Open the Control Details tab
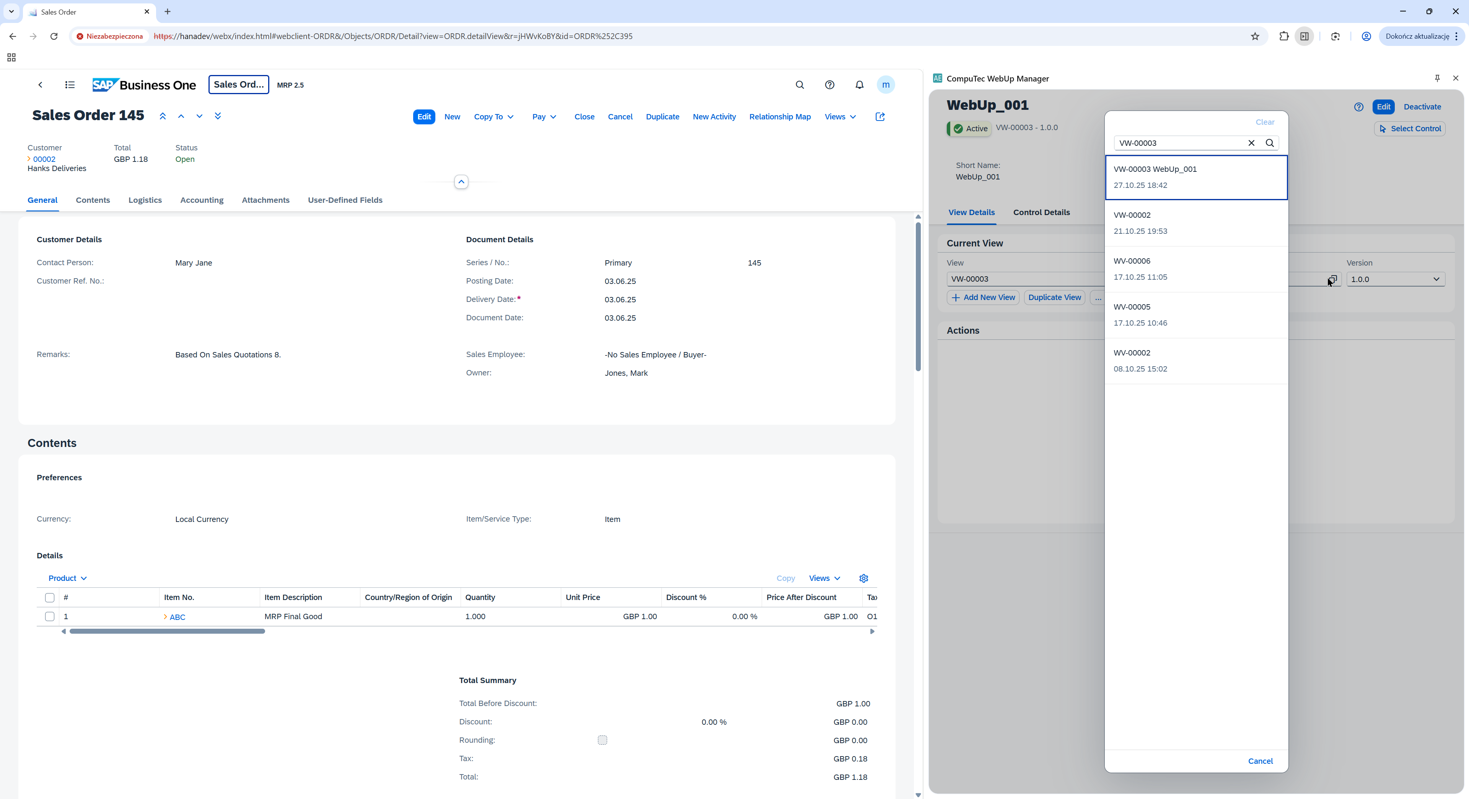The width and height of the screenshot is (1469, 799). click(x=1041, y=212)
